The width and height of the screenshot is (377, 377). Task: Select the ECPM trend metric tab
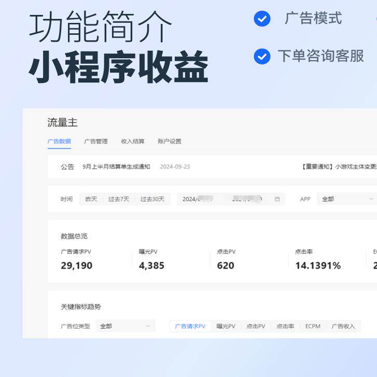coord(313,326)
